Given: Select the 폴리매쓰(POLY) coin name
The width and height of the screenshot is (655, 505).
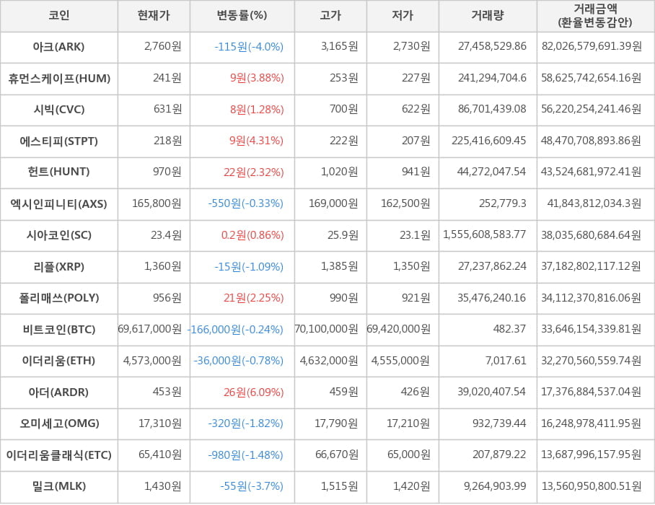Looking at the screenshot, I should click(59, 298).
